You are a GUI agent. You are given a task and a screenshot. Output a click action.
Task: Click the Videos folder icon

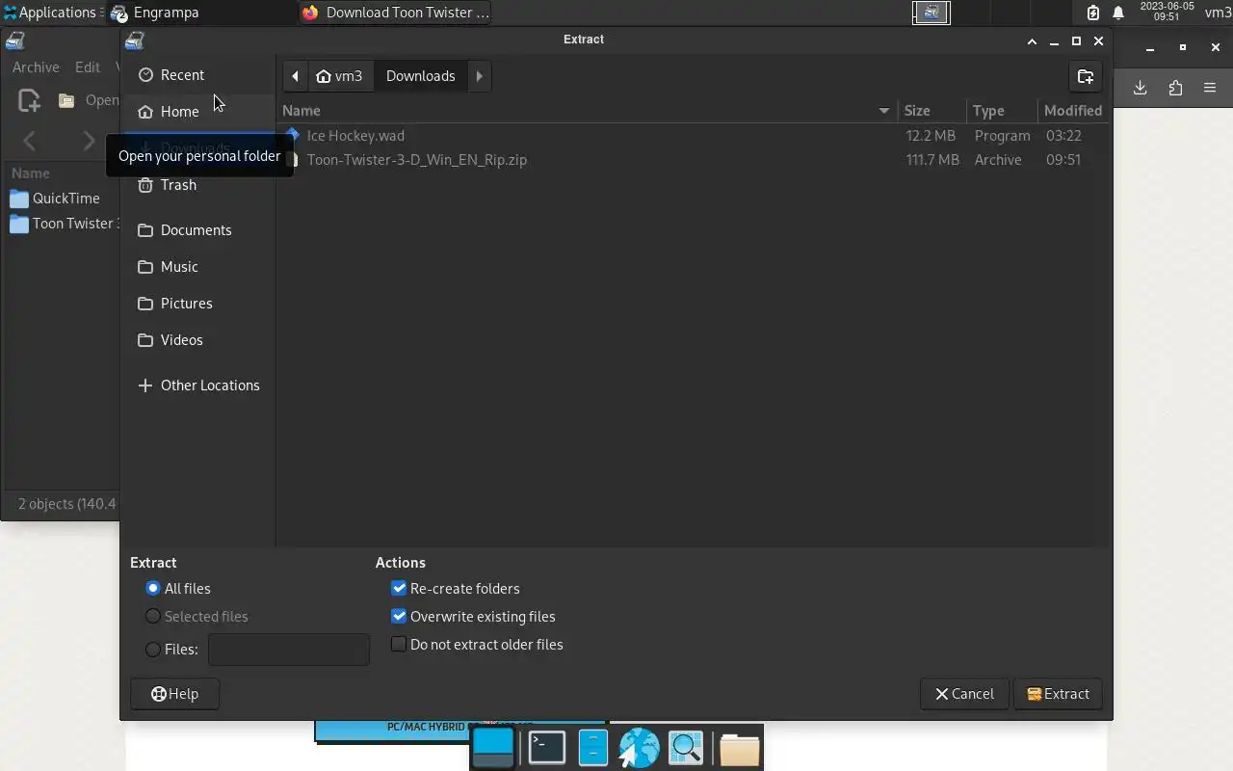tap(145, 340)
